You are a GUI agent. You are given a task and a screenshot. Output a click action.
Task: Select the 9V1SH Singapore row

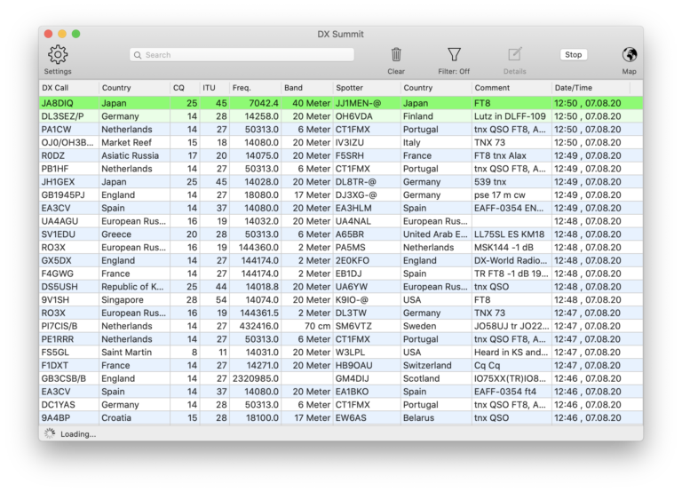click(x=341, y=299)
